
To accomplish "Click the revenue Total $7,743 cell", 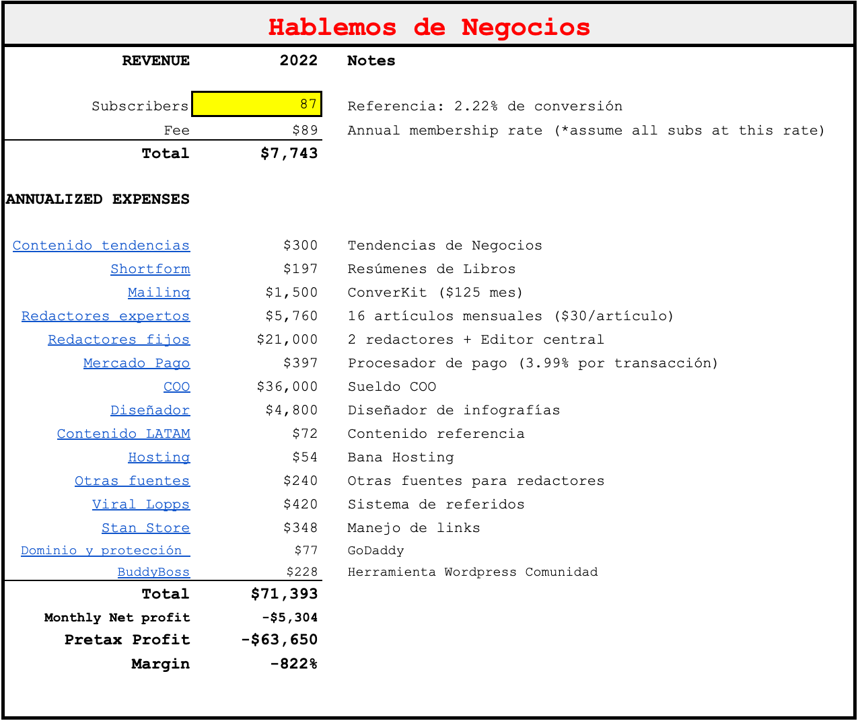I will coord(289,153).
